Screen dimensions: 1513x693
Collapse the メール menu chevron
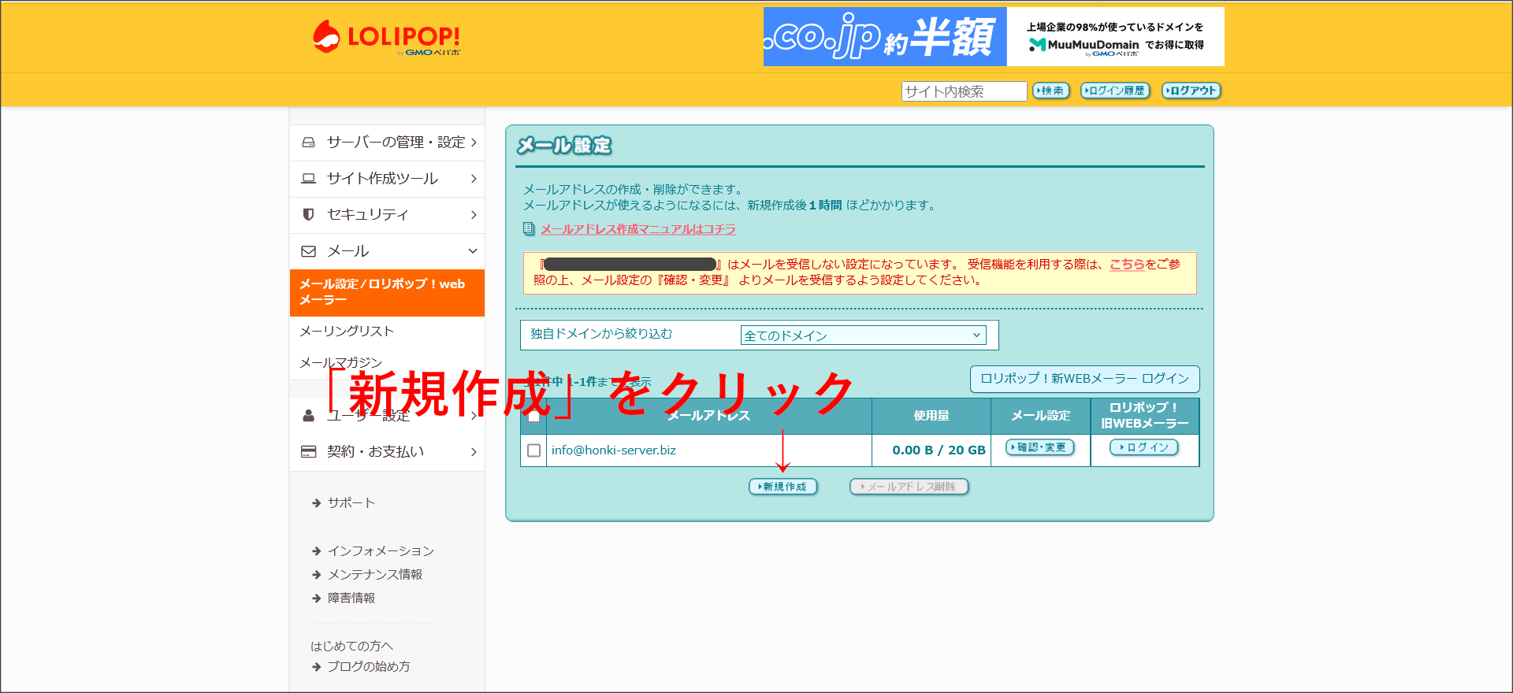point(473,251)
